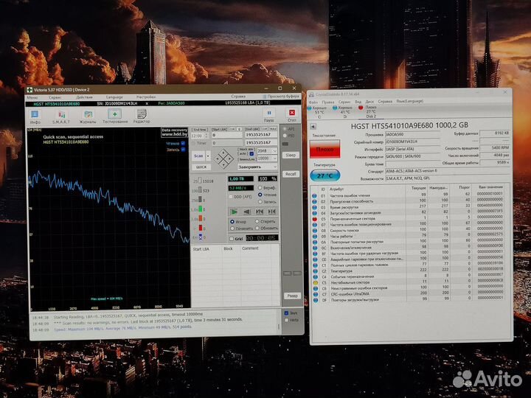Open the Инфо drive info panel in Victoria
Image resolution: width=531 pixels, height=398 pixels.
click(x=34, y=116)
